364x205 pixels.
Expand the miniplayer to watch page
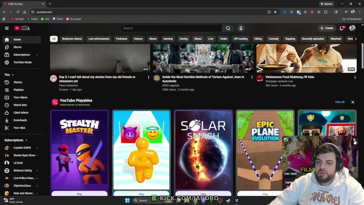click(x=286, y=140)
